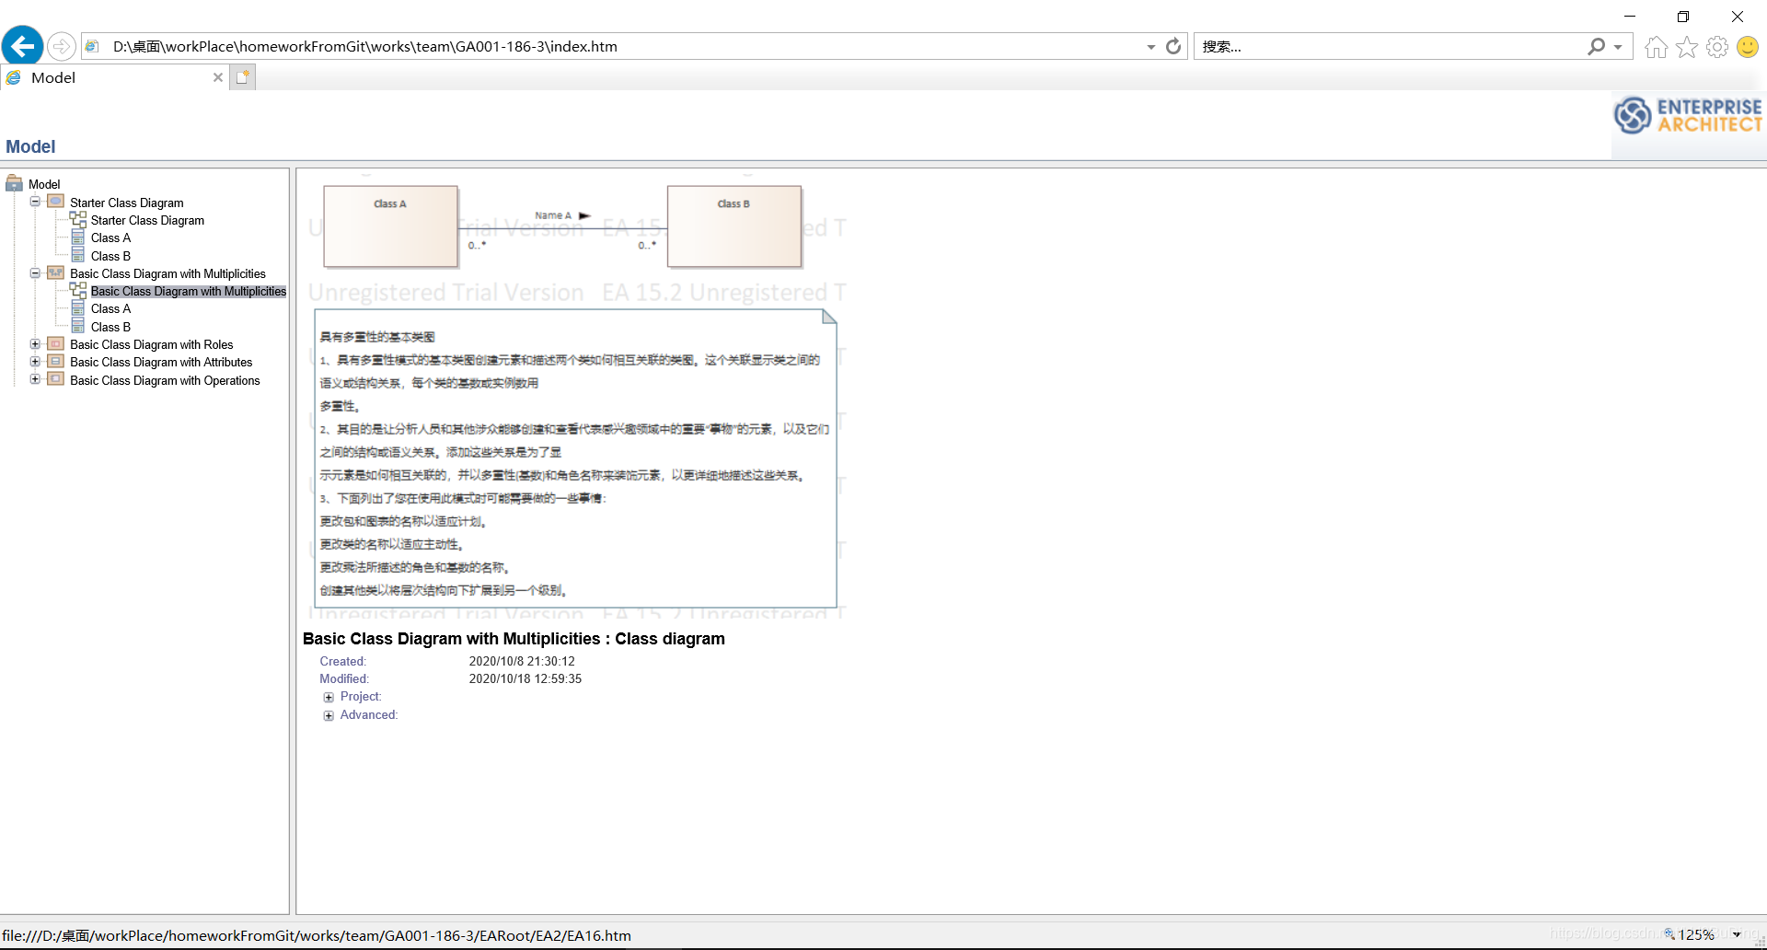Click the smiley feedback icon

click(1748, 47)
